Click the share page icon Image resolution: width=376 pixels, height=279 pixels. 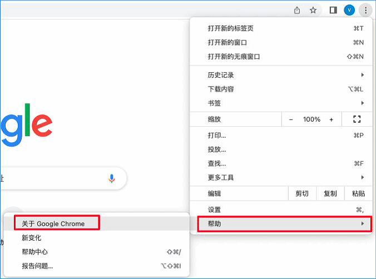click(x=297, y=10)
